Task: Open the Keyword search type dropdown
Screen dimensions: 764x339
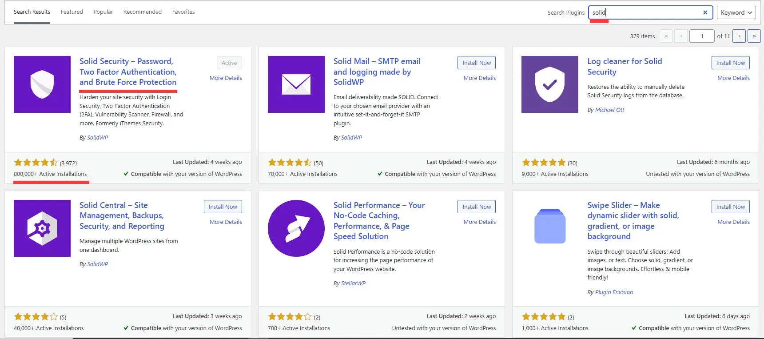Action: click(736, 12)
